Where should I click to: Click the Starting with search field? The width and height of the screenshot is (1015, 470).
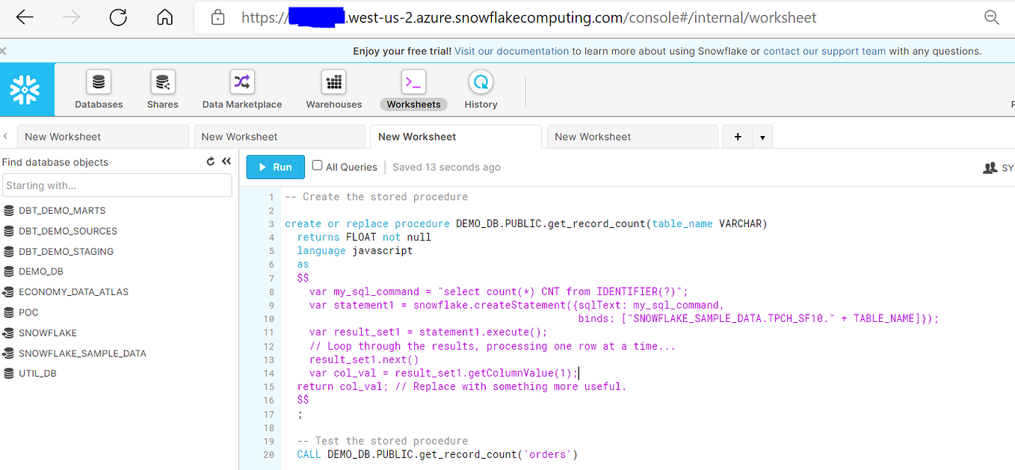coord(117,185)
